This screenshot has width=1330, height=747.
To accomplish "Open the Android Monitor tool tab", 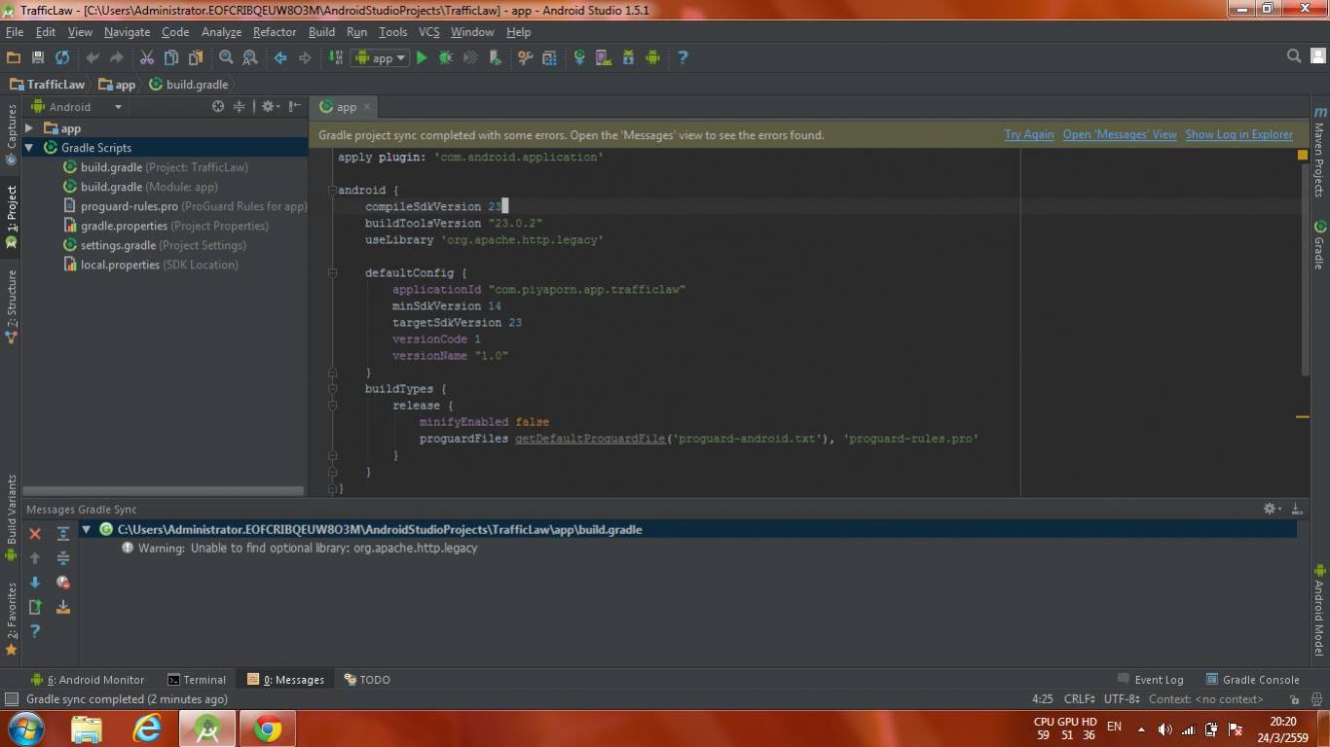I will coord(88,680).
